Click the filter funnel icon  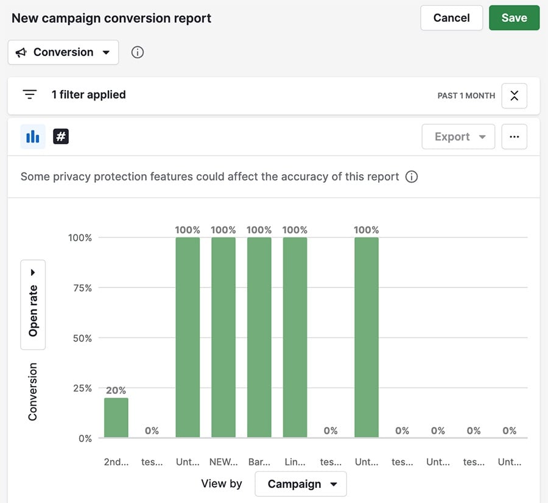point(30,94)
